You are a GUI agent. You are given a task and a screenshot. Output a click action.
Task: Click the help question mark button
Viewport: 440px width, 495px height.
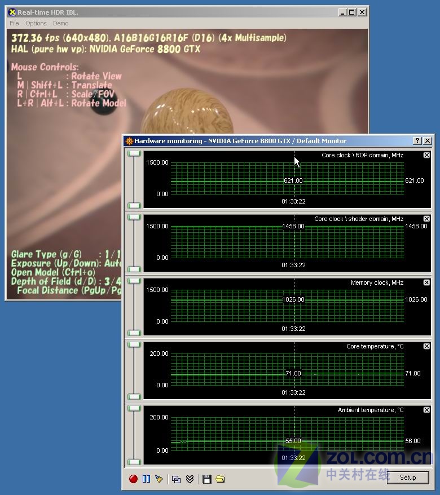[x=417, y=141]
